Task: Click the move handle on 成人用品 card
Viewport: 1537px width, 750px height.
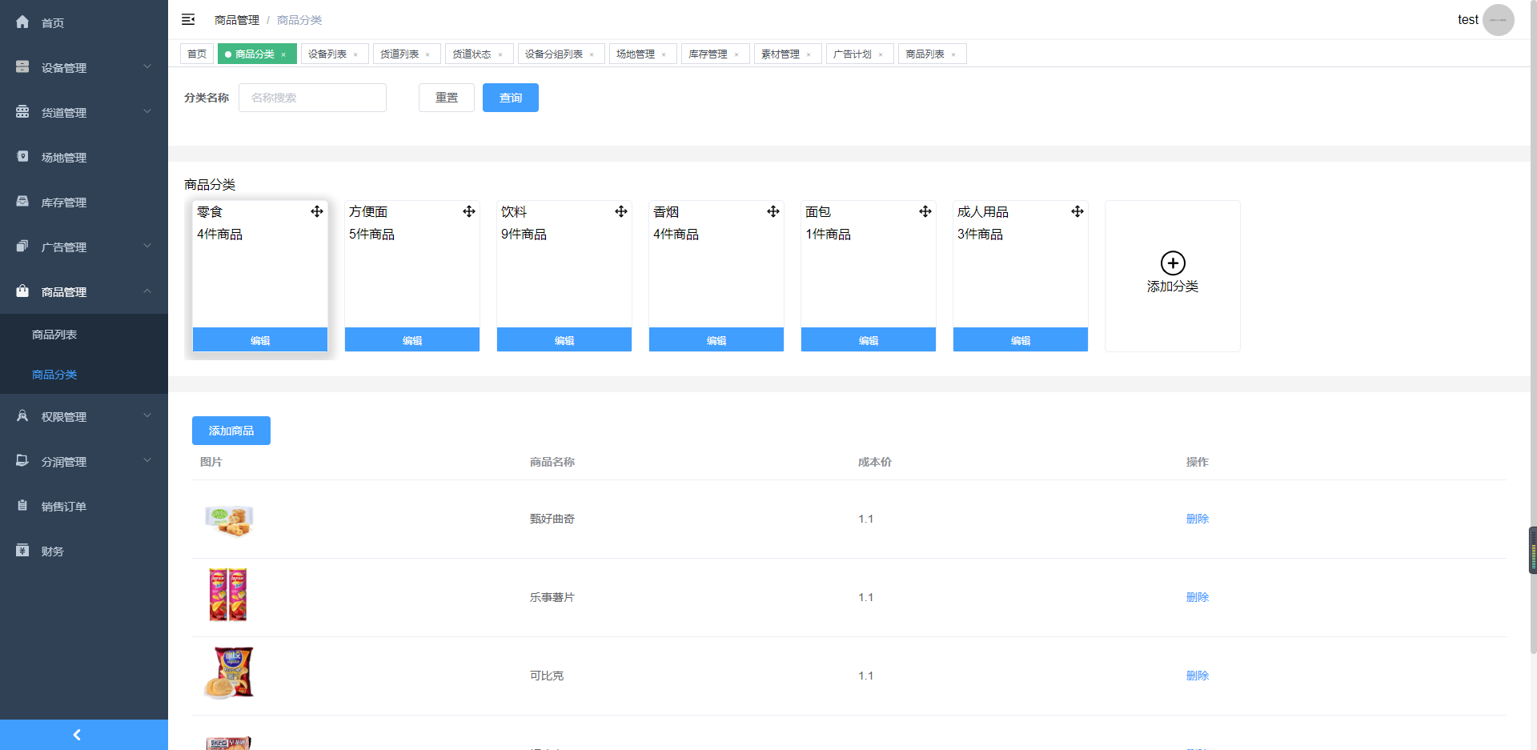Action: 1078,211
